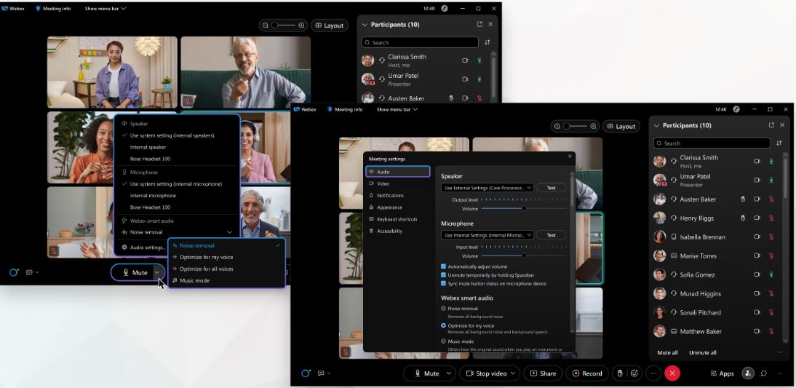This screenshot has height=388, width=796.
Task: Open Keyboard shortcuts tab in Meeting settings
Action: [x=397, y=219]
